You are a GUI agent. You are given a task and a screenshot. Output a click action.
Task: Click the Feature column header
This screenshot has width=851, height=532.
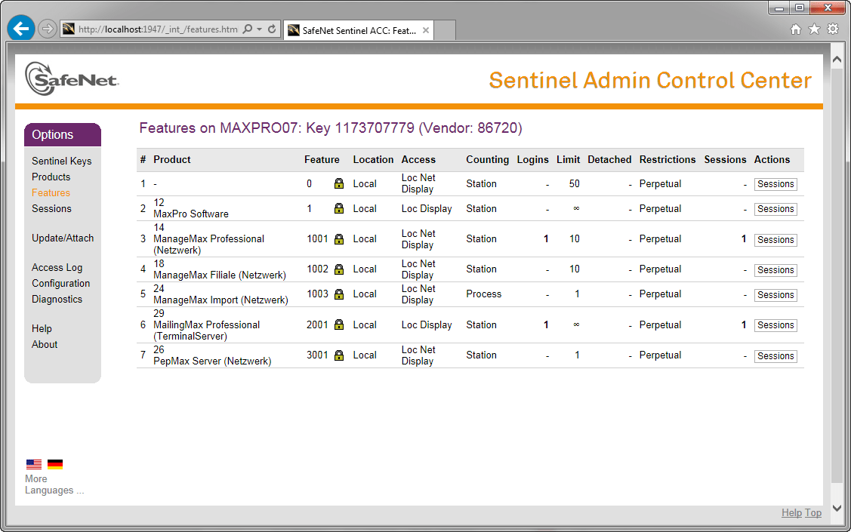coord(322,159)
